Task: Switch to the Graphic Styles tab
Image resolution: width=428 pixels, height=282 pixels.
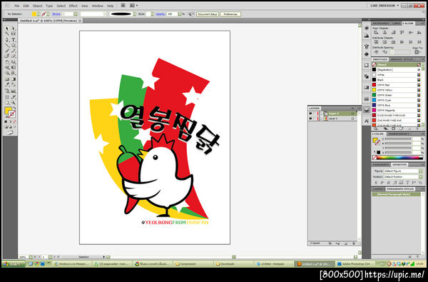Action: click(401, 59)
